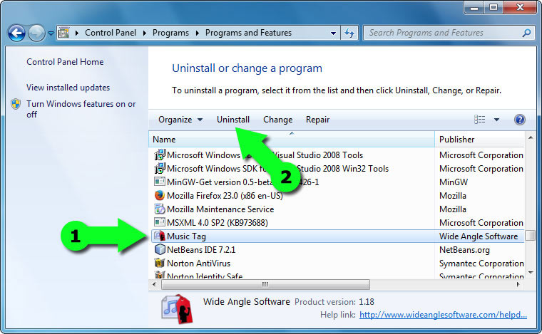Open Turn Windows features on or off
Screen dimensions: 542x334
click(81, 109)
